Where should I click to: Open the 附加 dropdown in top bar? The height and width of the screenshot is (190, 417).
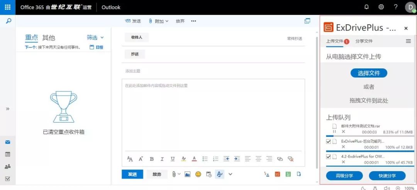159,21
